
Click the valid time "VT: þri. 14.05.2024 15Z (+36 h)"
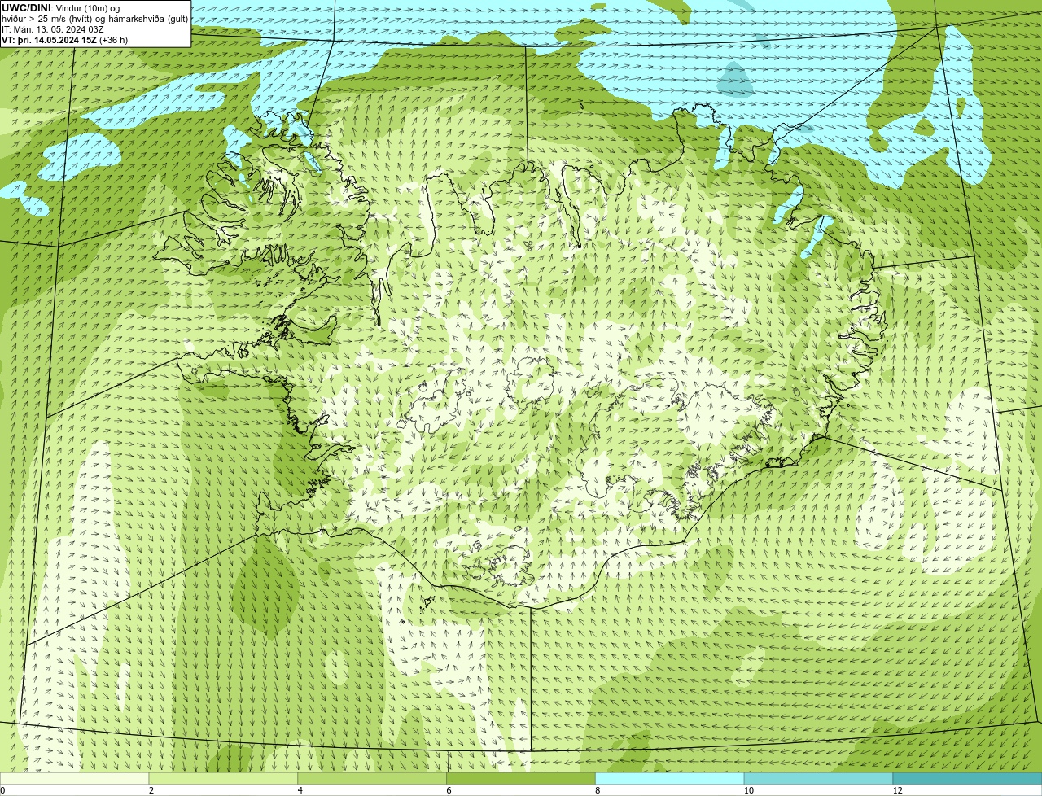click(64, 39)
